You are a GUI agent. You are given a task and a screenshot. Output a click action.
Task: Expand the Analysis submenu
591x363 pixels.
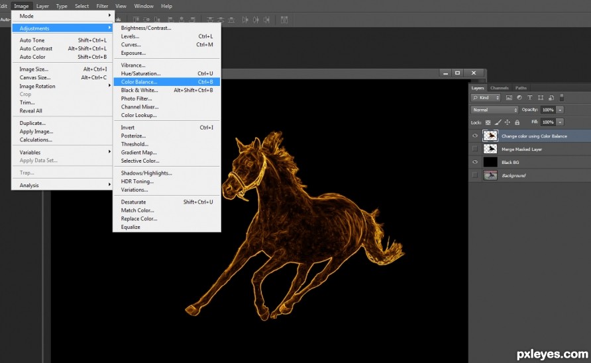coord(62,185)
